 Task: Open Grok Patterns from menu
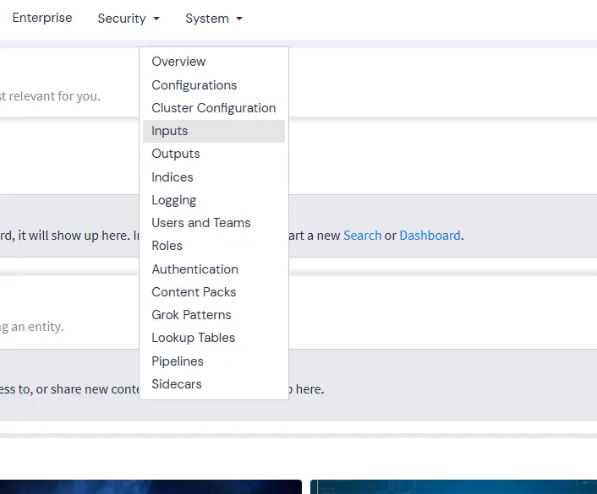tap(214, 315)
